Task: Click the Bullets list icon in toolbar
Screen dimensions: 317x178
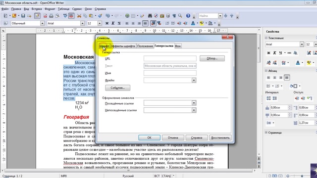Action: pos(173,23)
